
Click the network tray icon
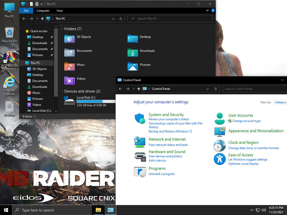coord(258,210)
